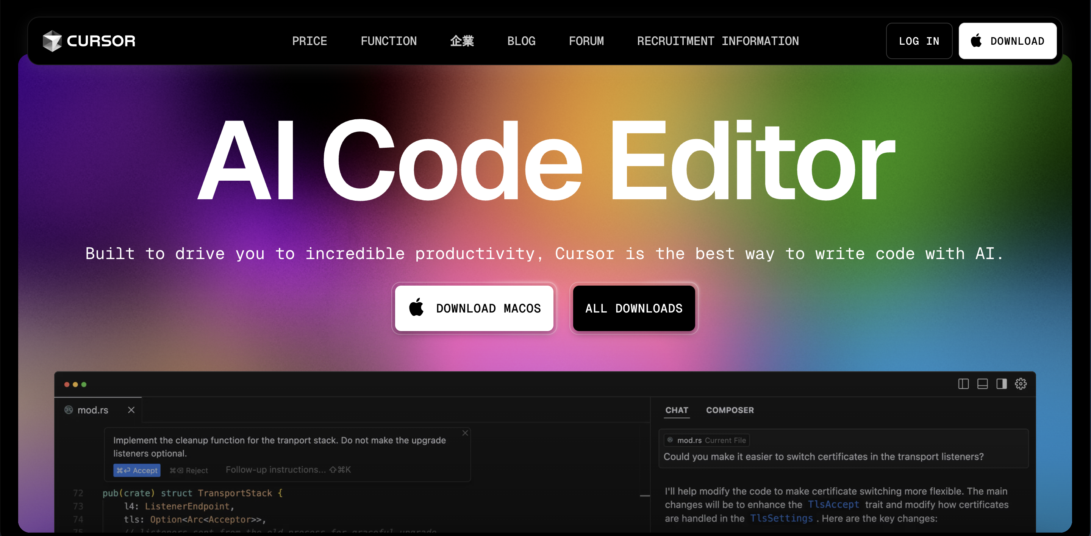
Task: Toggle the right sidebar layout icon
Action: click(x=1001, y=384)
